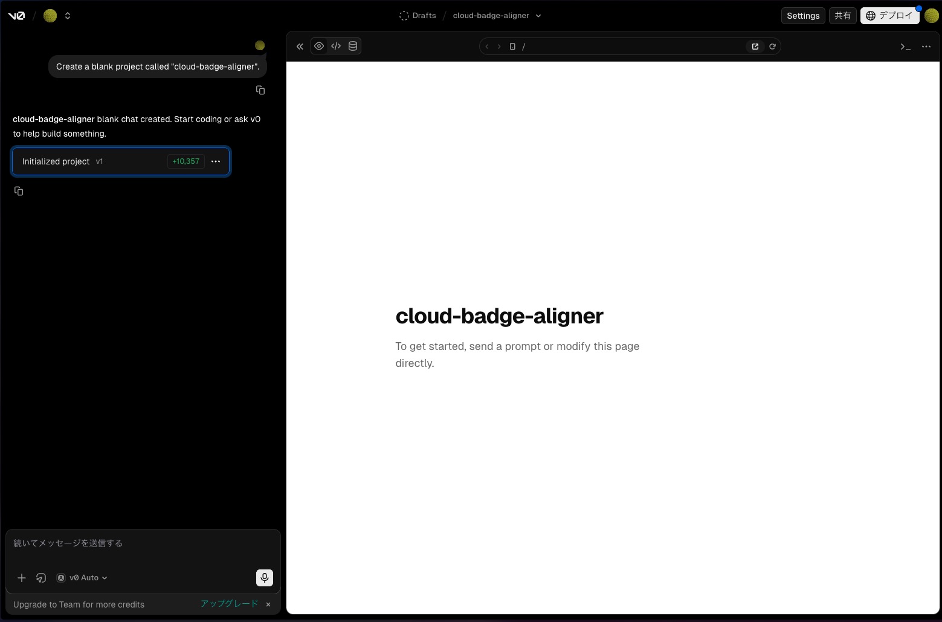Click the plus attach icon in chat box
Viewport: 942px width, 622px height.
click(x=22, y=578)
